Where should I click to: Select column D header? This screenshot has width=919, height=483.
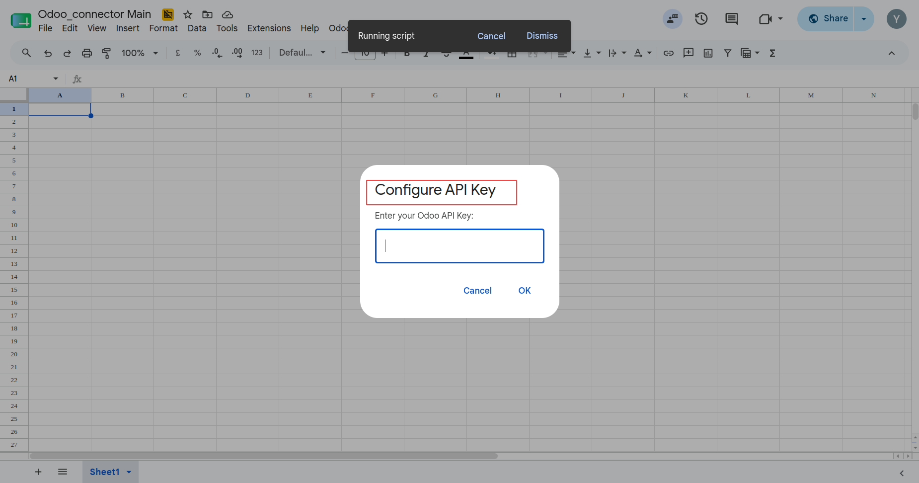(x=247, y=95)
